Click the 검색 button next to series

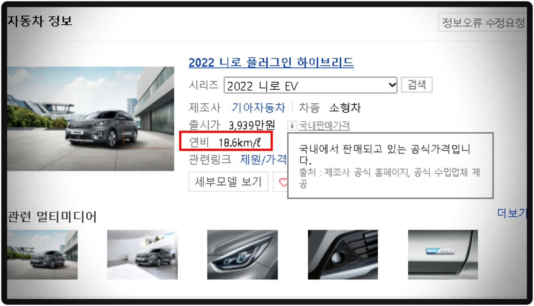(x=416, y=85)
